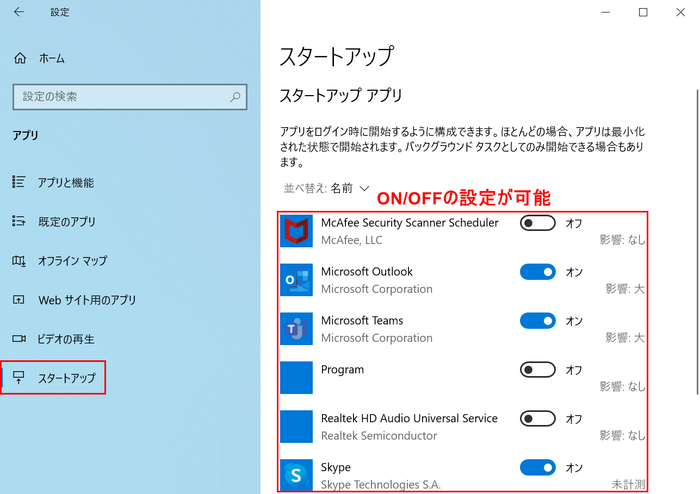Screen dimensions: 700x494
Task: Click the アプリと機能 list icon
Action: 19,182
